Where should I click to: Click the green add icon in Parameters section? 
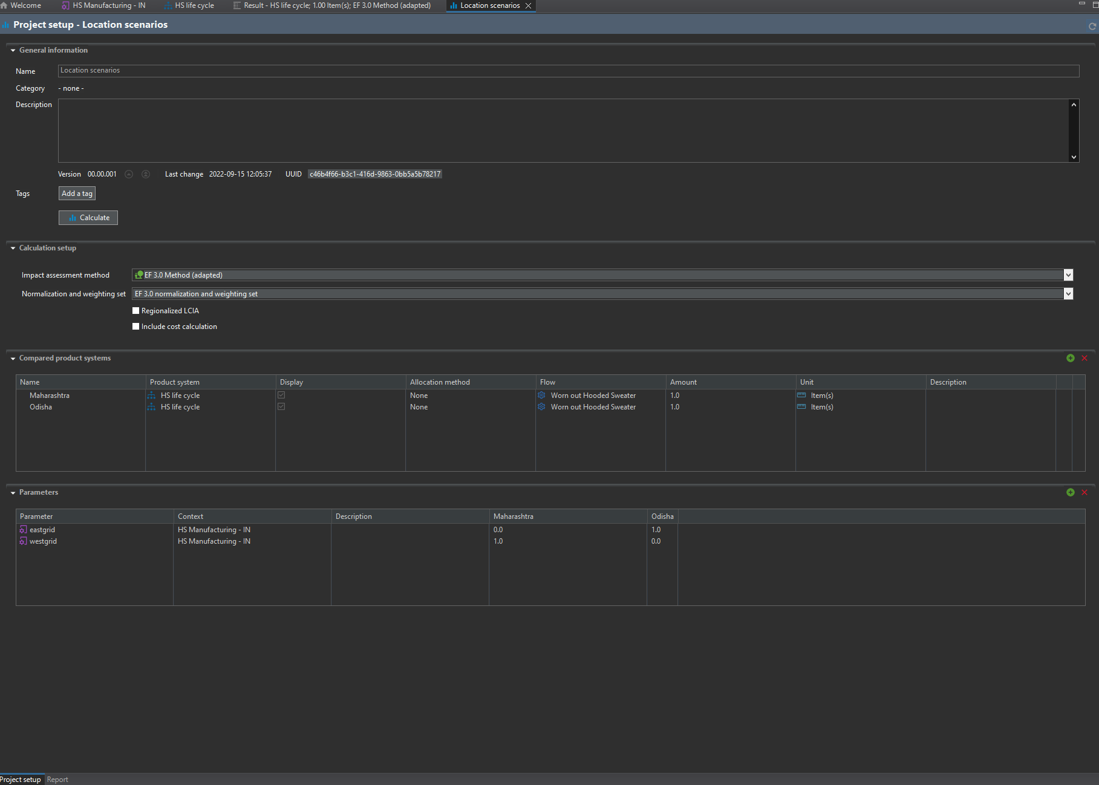click(x=1070, y=492)
